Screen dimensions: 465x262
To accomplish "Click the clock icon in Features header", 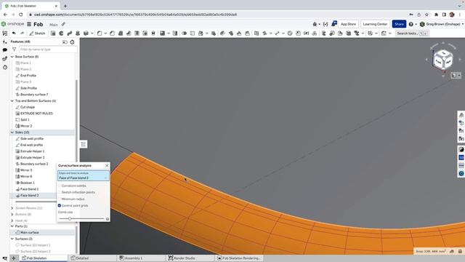I will pyautogui.click(x=72, y=42).
